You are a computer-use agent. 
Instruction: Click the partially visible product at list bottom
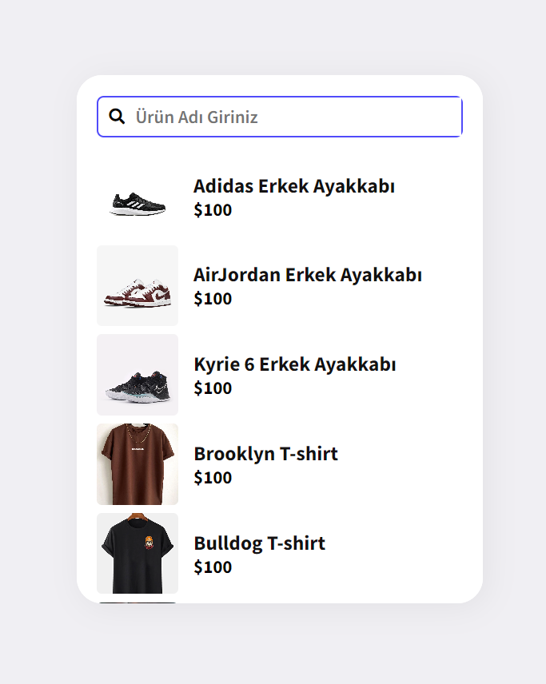click(137, 597)
